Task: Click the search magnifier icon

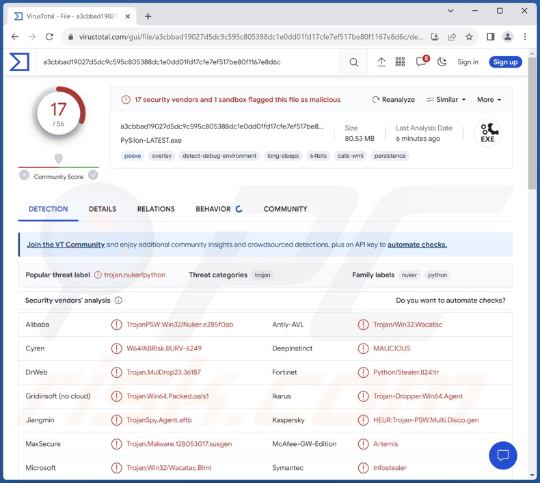Action: (x=353, y=62)
